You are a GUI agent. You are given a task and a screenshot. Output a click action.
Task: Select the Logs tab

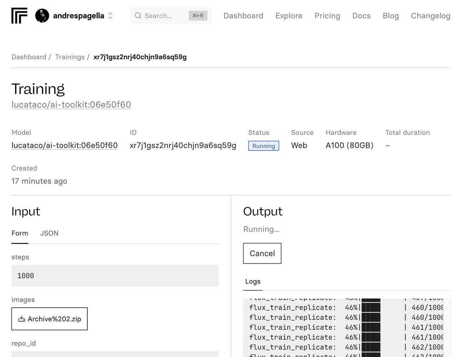pyautogui.click(x=253, y=281)
